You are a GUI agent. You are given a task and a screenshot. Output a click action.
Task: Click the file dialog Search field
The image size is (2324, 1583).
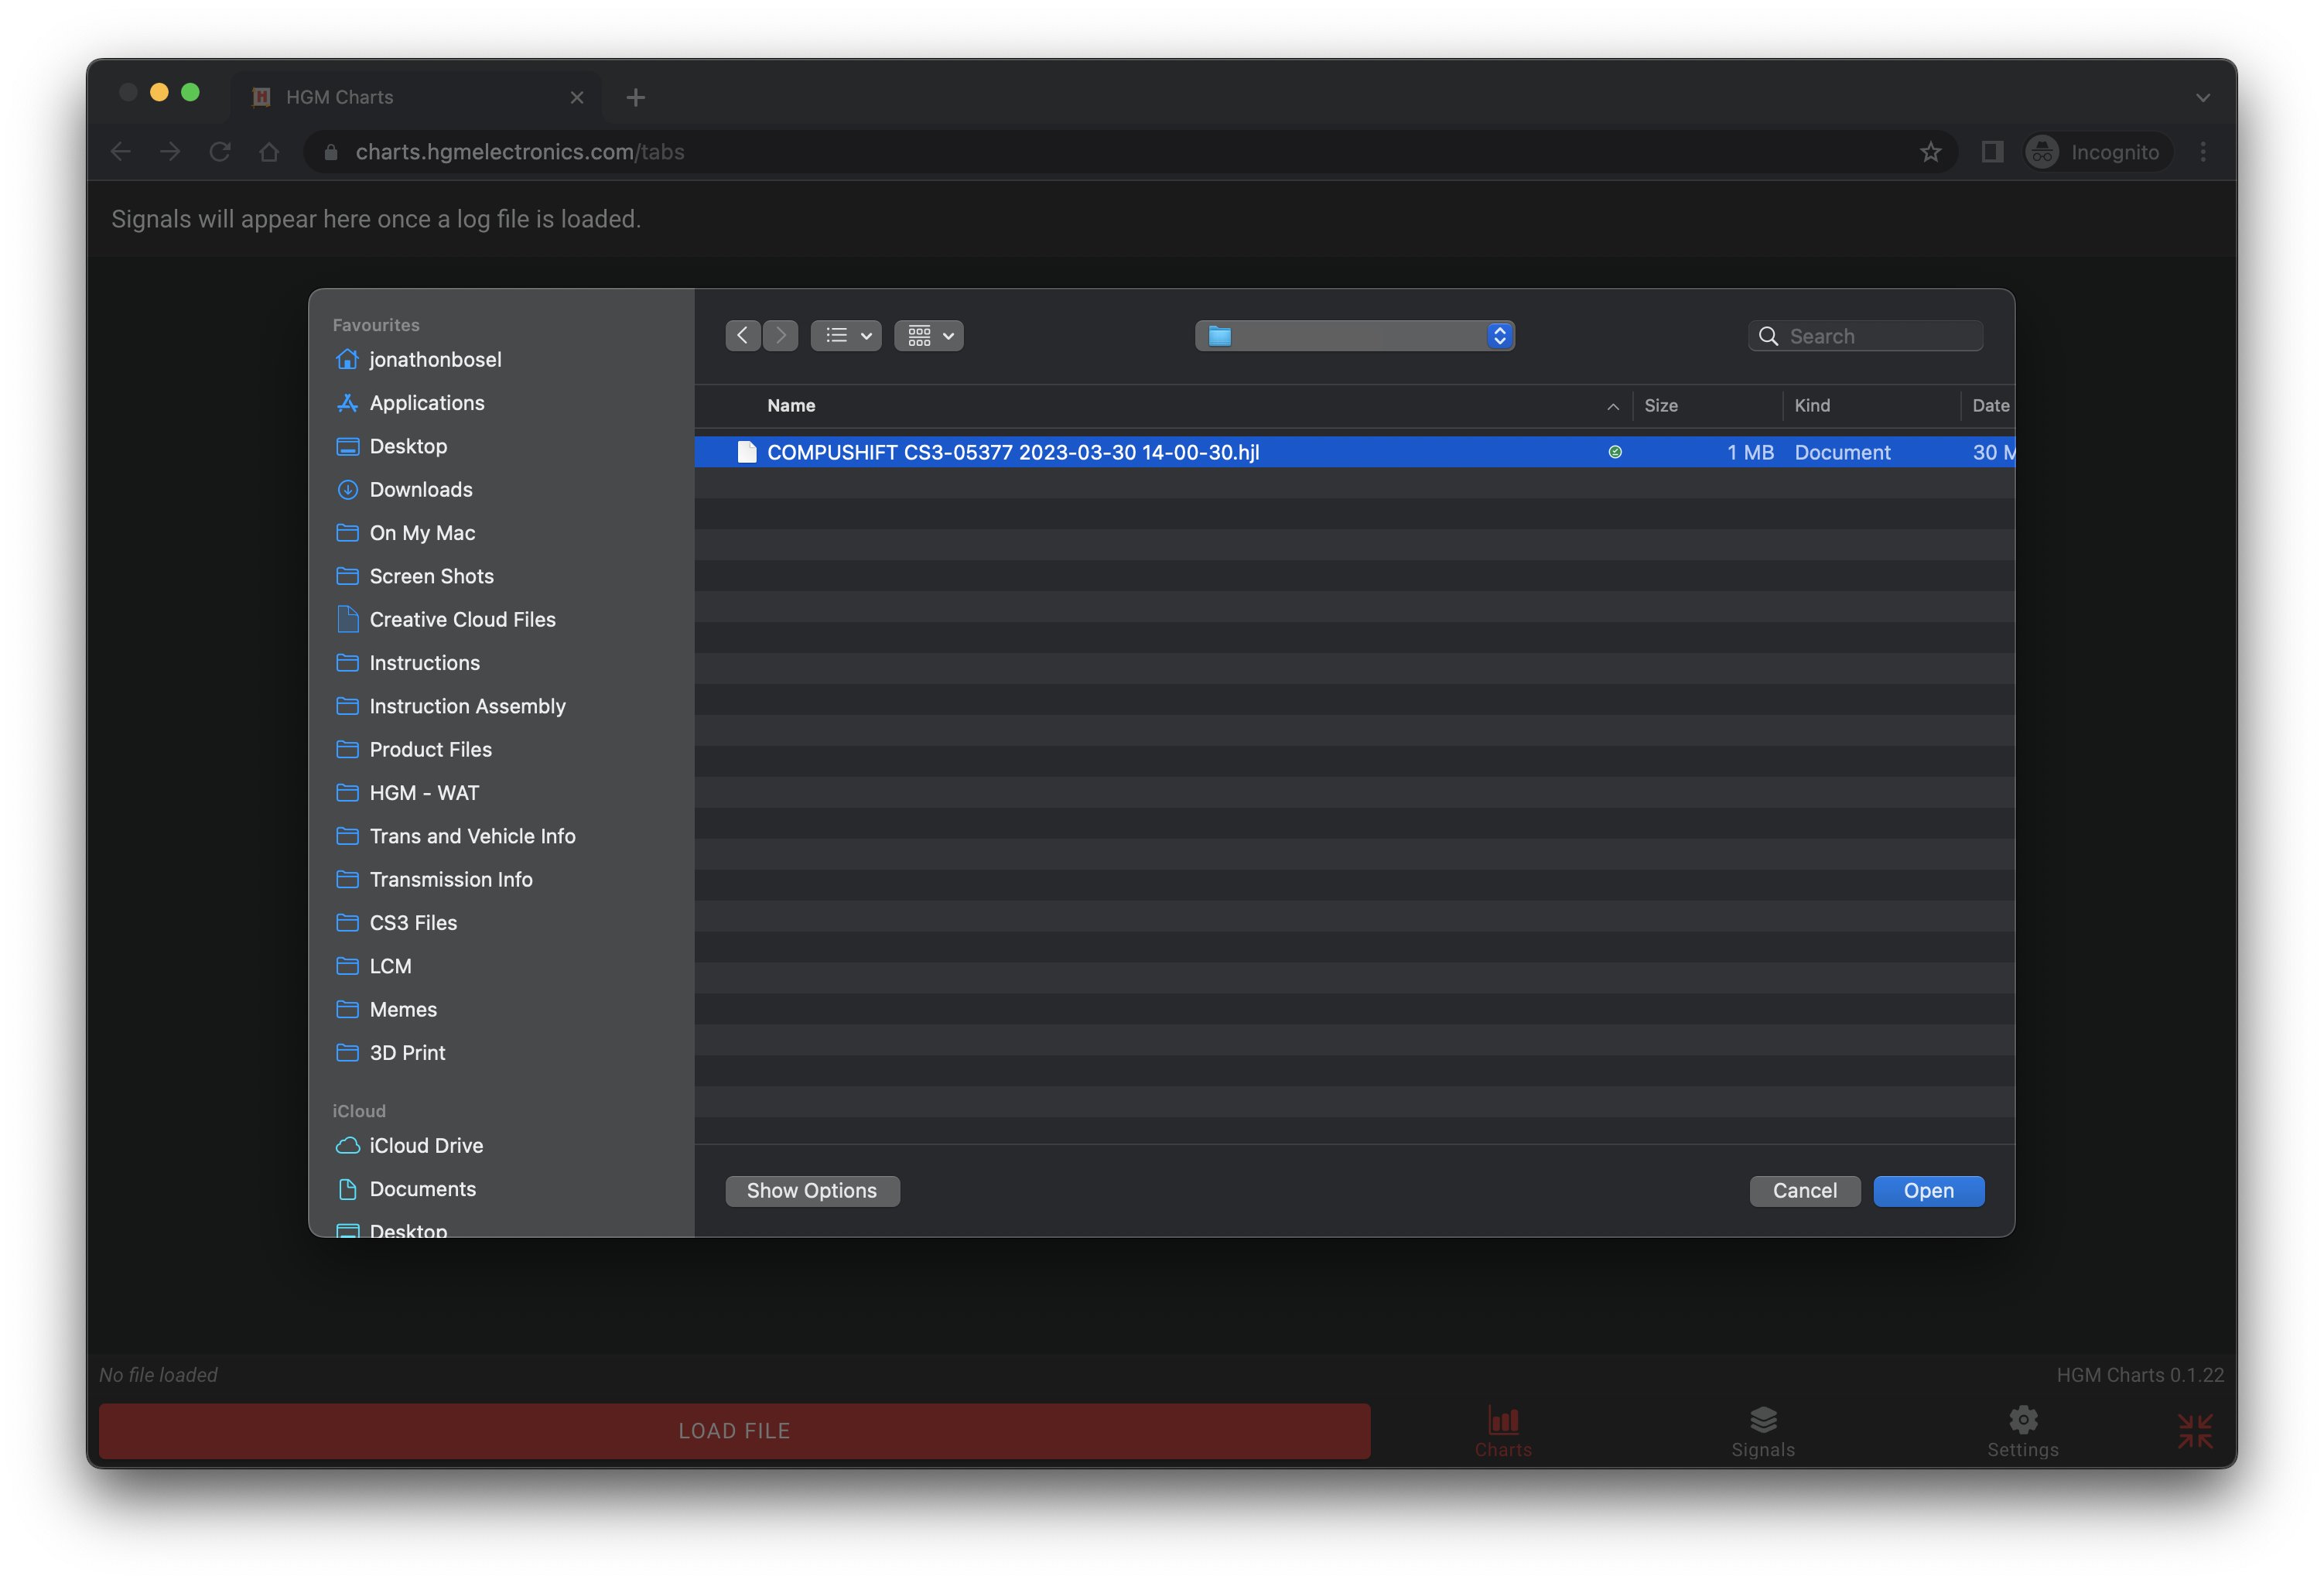click(1865, 336)
